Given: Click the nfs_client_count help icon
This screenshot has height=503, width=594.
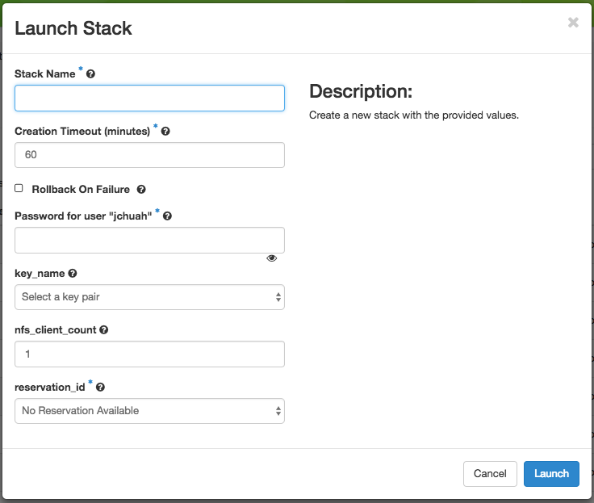Looking at the screenshot, I should (x=104, y=329).
